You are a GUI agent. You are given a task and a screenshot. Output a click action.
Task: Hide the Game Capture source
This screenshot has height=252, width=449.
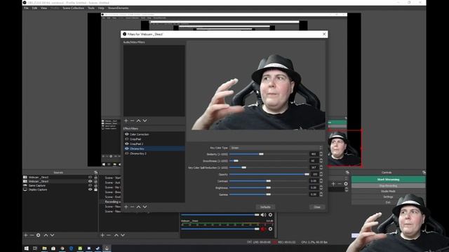[91, 185]
